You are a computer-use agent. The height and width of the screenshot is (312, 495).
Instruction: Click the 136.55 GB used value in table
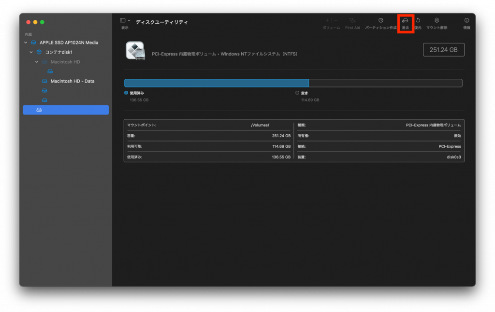[281, 157]
